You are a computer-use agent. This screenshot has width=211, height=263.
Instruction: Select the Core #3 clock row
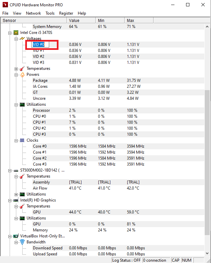(118, 164)
